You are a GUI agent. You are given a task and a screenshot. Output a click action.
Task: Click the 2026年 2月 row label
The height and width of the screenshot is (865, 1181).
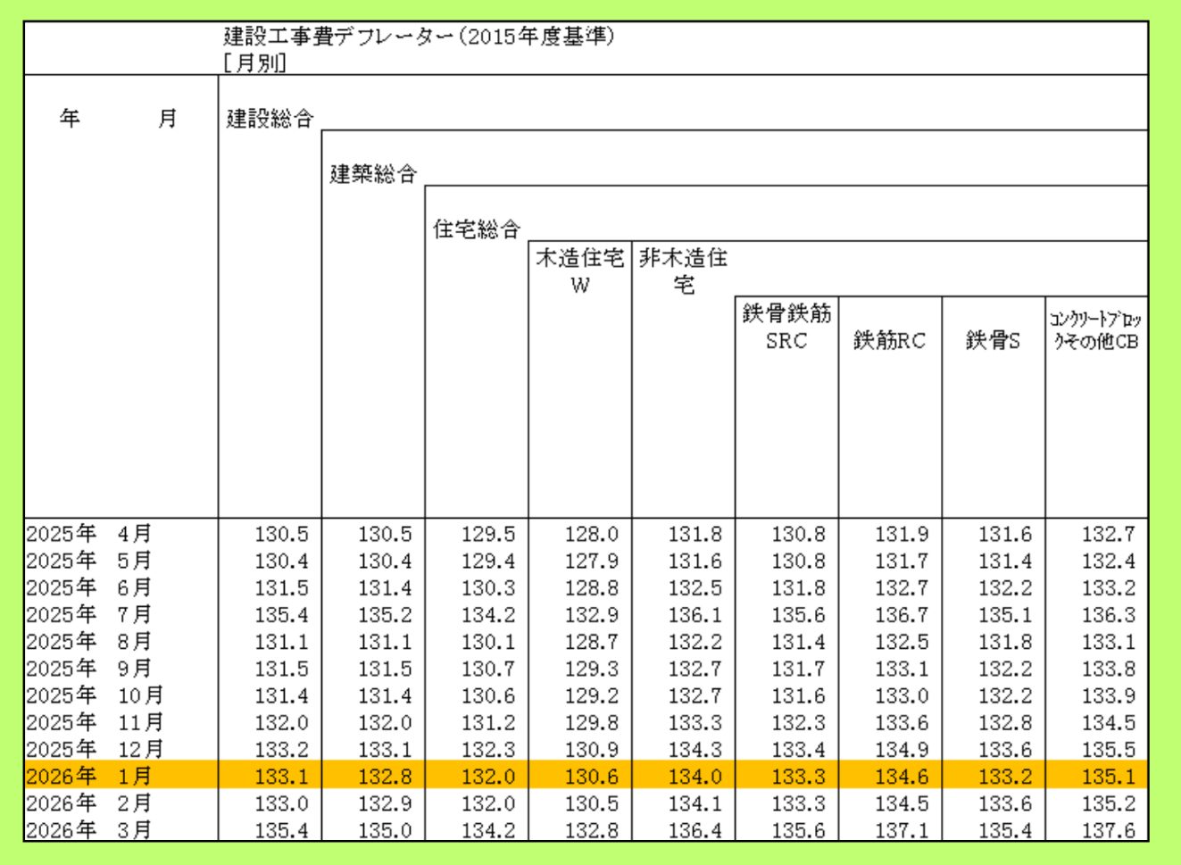click(x=89, y=803)
